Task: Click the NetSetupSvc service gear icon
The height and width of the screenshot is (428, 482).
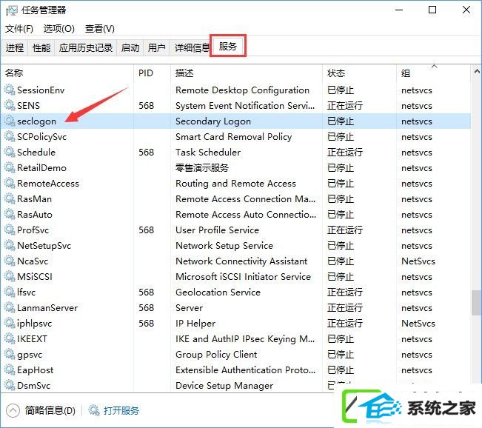Action: pos(10,245)
